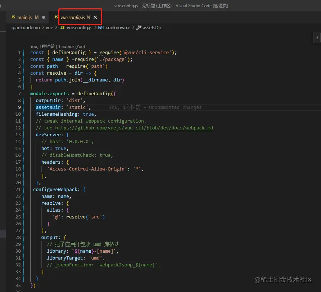Viewport: 321px width, 292px height.
Task: Switch to the main.js editor tab
Action: click(28, 17)
